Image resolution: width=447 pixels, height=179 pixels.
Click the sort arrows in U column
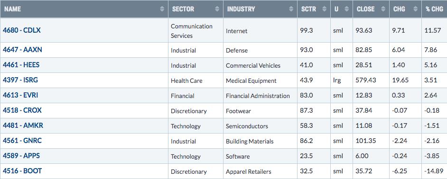pos(347,9)
